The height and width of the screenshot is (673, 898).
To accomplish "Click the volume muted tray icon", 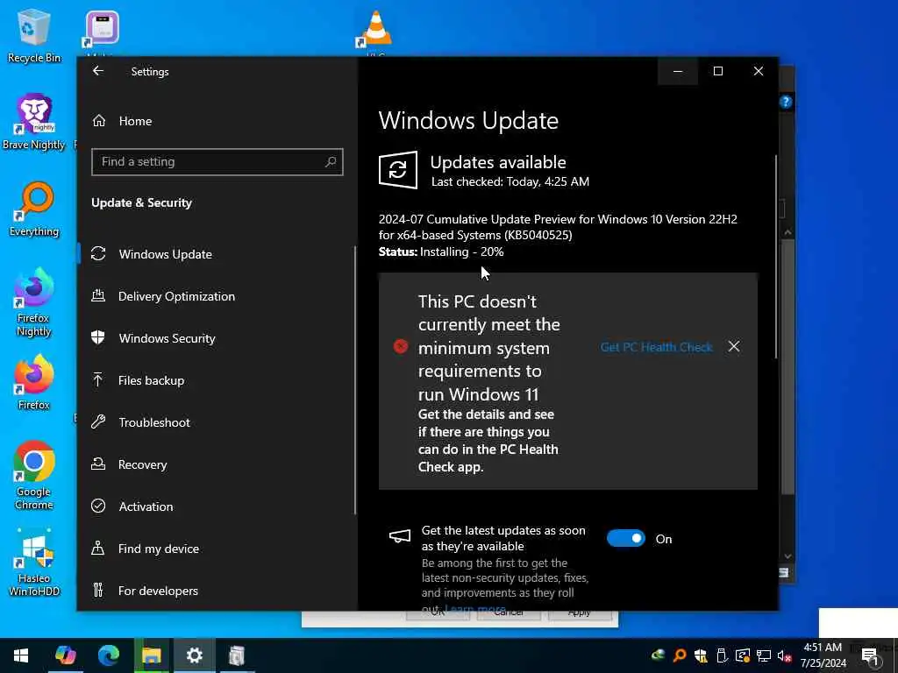I will 785,655.
